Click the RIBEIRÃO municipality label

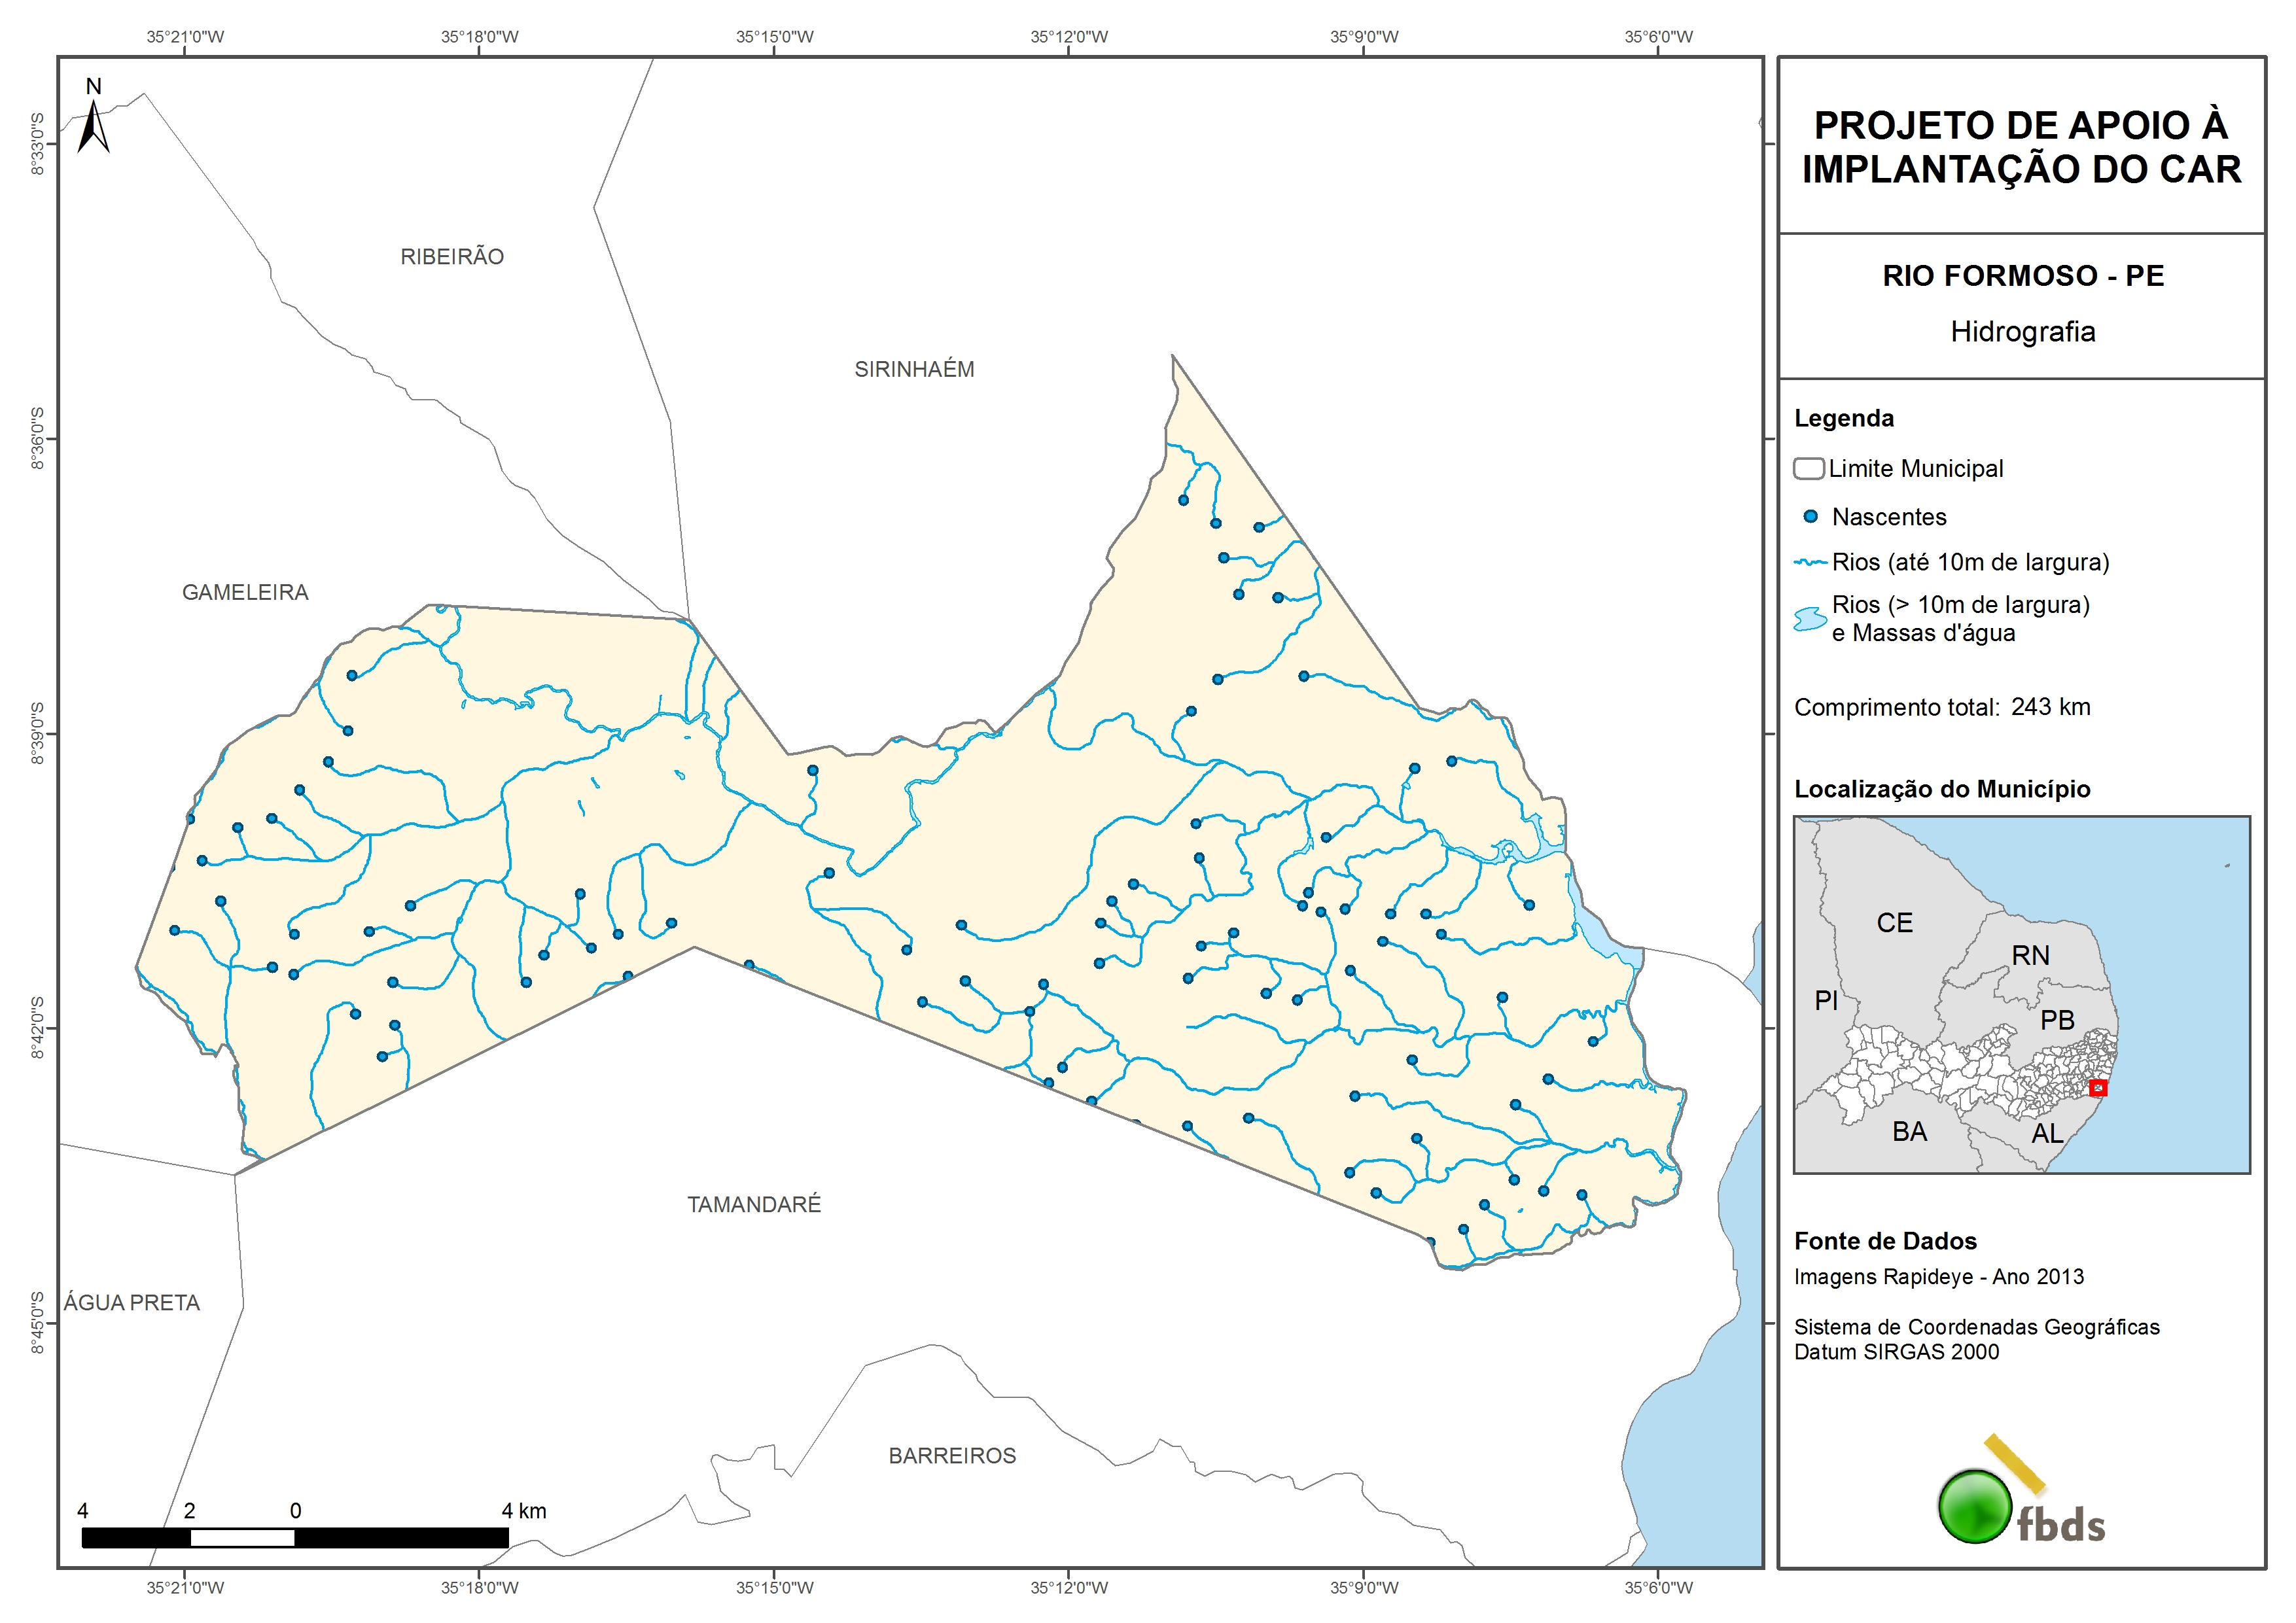pyautogui.click(x=452, y=257)
